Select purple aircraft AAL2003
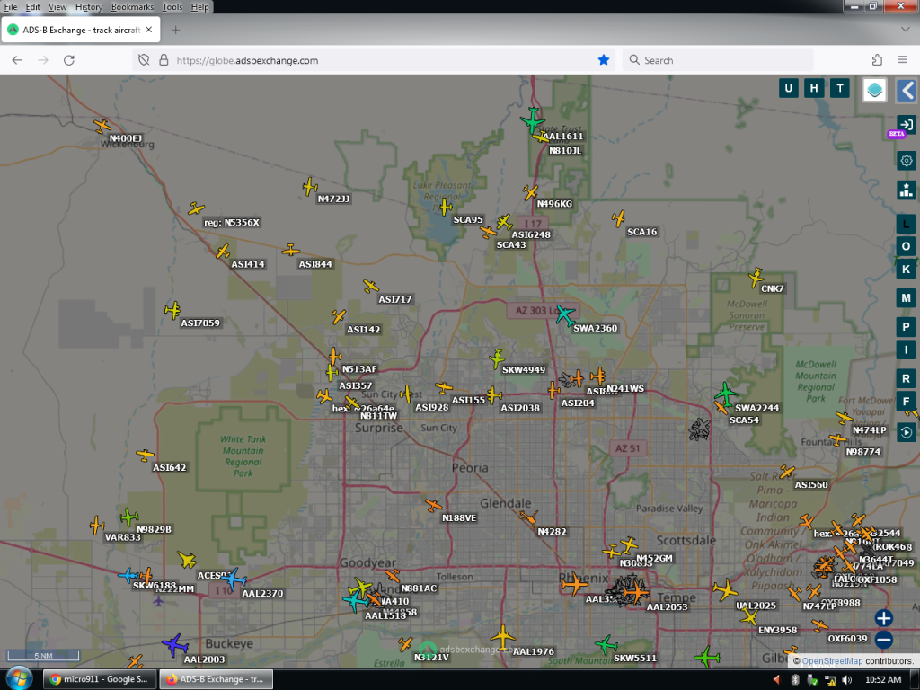The width and height of the screenshot is (920, 690). [175, 645]
